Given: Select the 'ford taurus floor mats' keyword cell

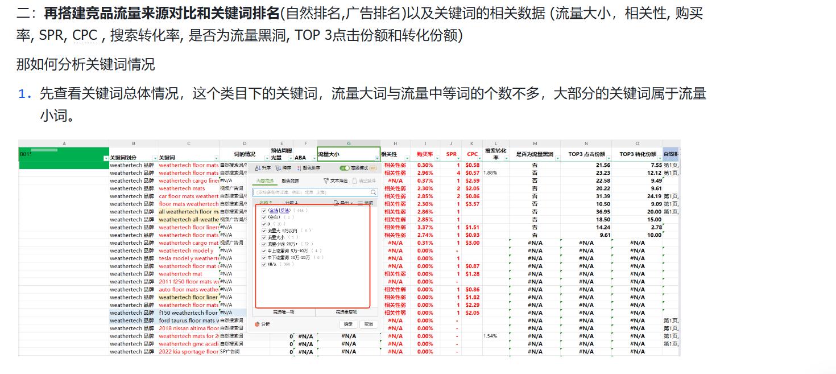Looking at the screenshot, I should (x=189, y=320).
